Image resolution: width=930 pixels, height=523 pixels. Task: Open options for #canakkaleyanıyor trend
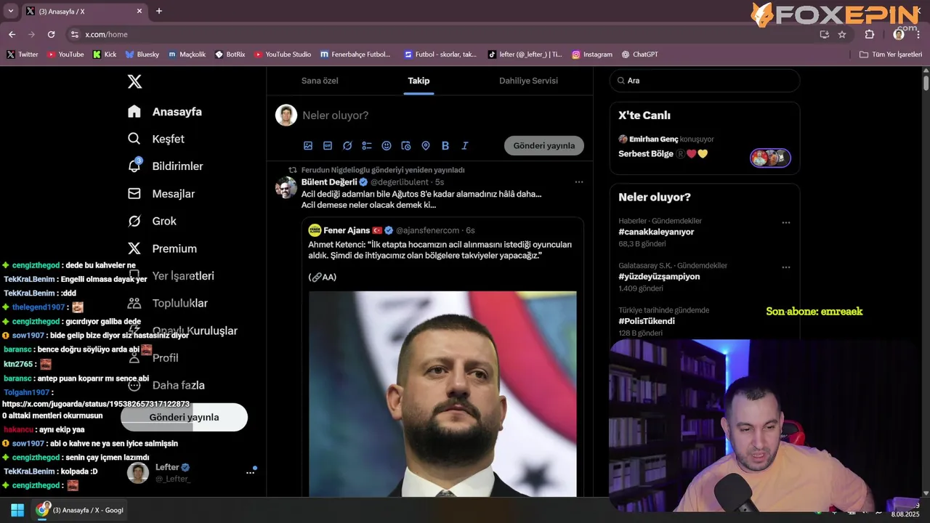[785, 223]
